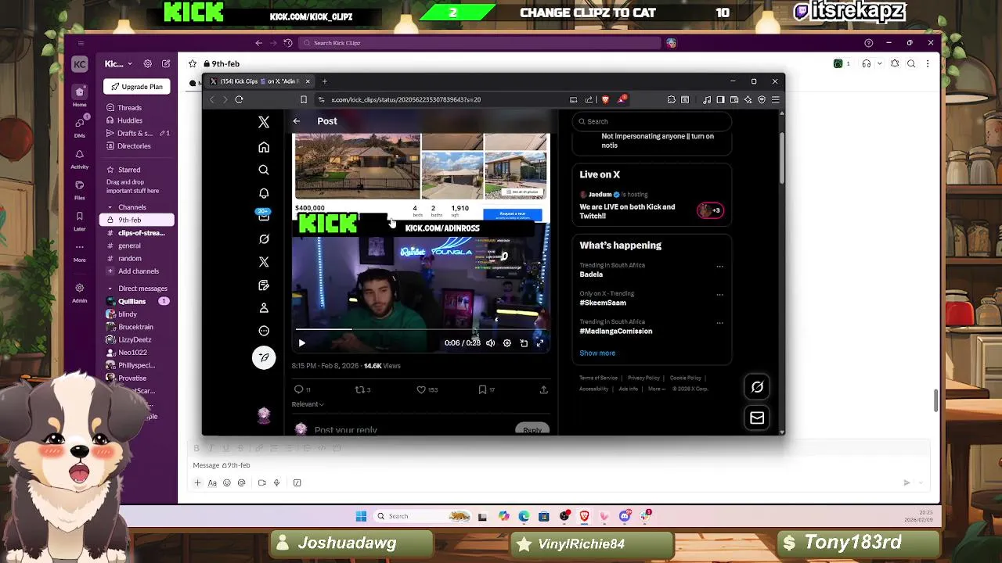Screen dimensions: 1002x563
Task: Open the browser hamburger menu
Action: pos(775,99)
